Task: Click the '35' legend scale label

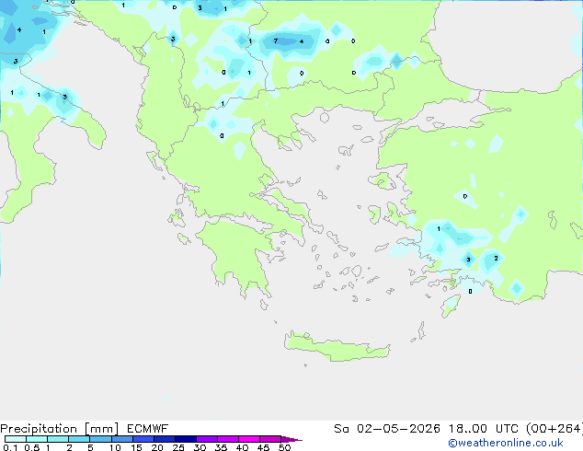Action: (x=221, y=447)
